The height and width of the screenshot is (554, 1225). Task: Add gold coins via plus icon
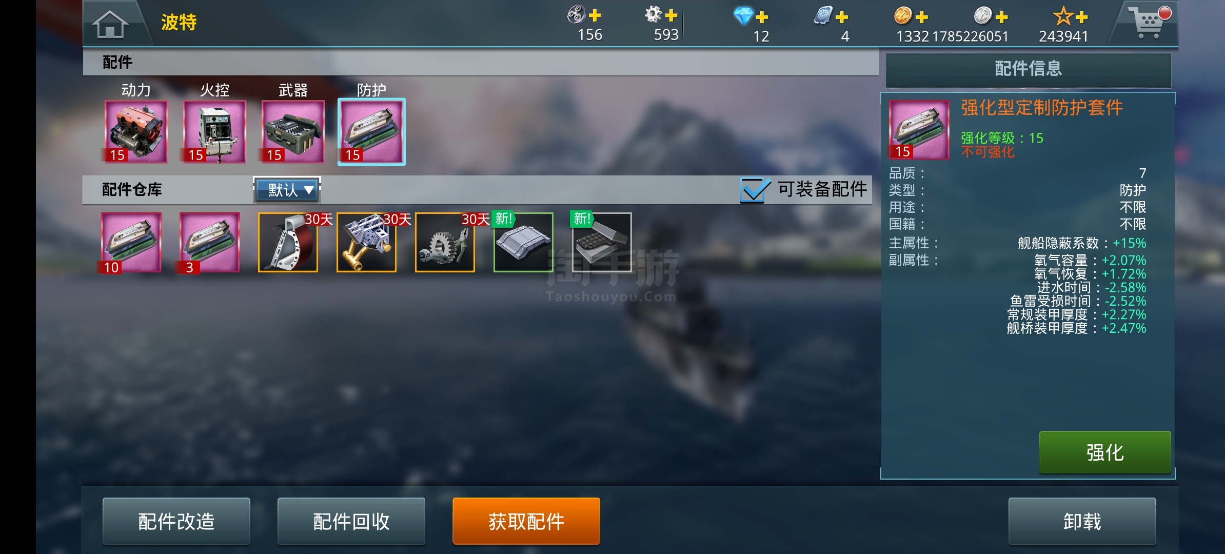922,17
